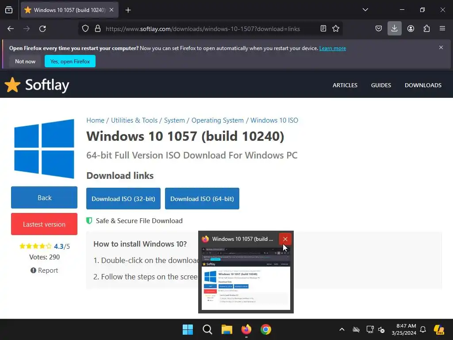Click the Firefox window preview thumbnail
The width and height of the screenshot is (453, 340).
point(246,279)
